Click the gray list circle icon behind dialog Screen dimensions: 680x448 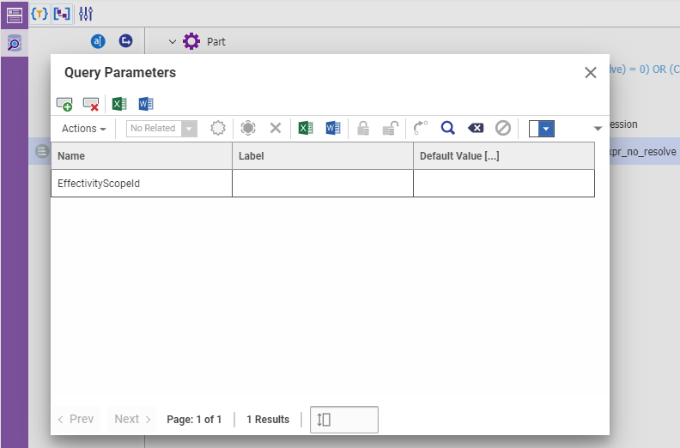[42, 151]
